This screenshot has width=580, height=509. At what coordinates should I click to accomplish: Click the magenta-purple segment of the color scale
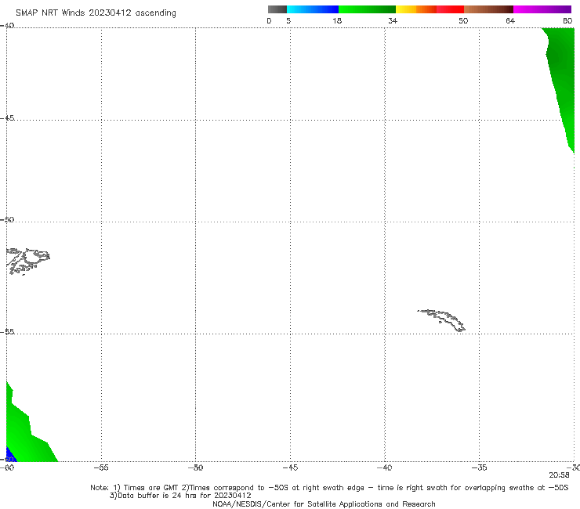[x=542, y=9]
